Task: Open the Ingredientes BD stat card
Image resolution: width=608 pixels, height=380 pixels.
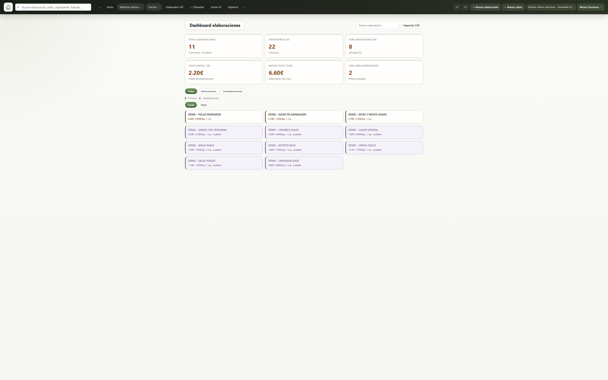Action: click(304, 46)
